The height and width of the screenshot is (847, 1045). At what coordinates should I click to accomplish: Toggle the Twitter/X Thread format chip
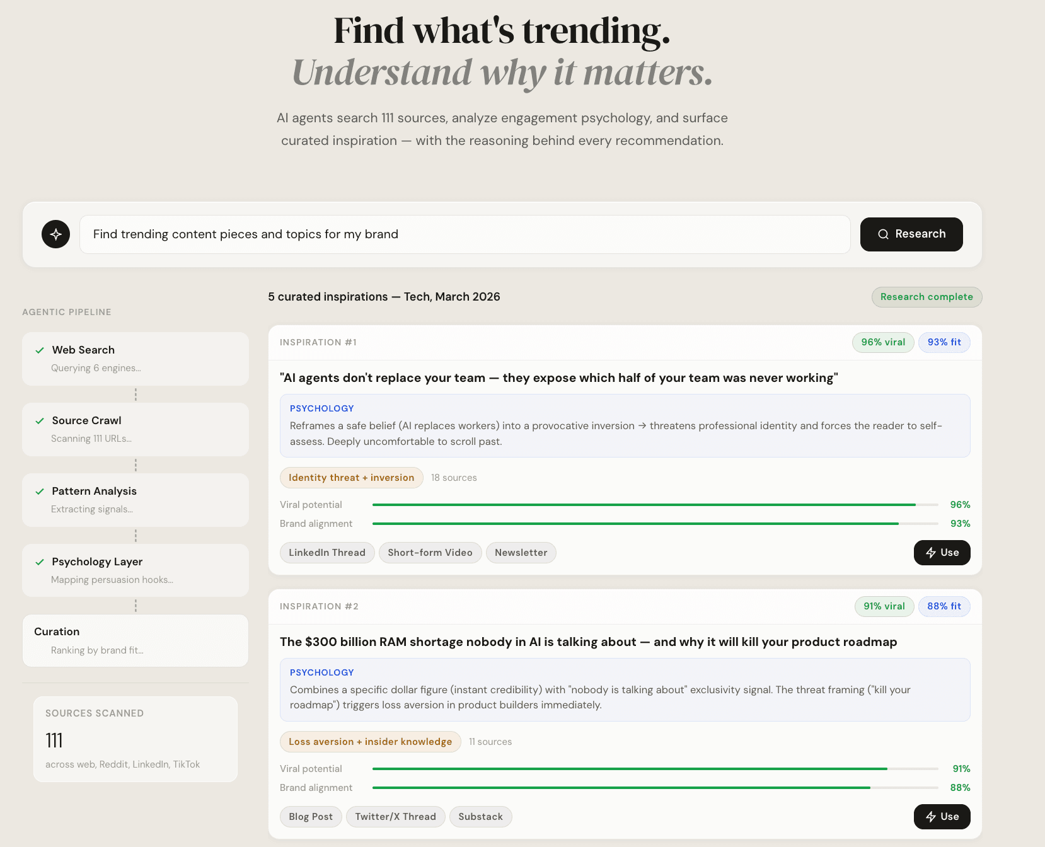tap(395, 817)
